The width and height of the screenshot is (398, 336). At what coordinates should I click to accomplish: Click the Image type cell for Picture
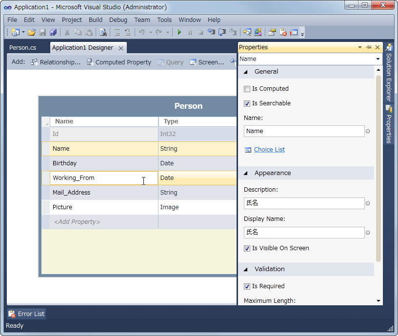coord(197,207)
